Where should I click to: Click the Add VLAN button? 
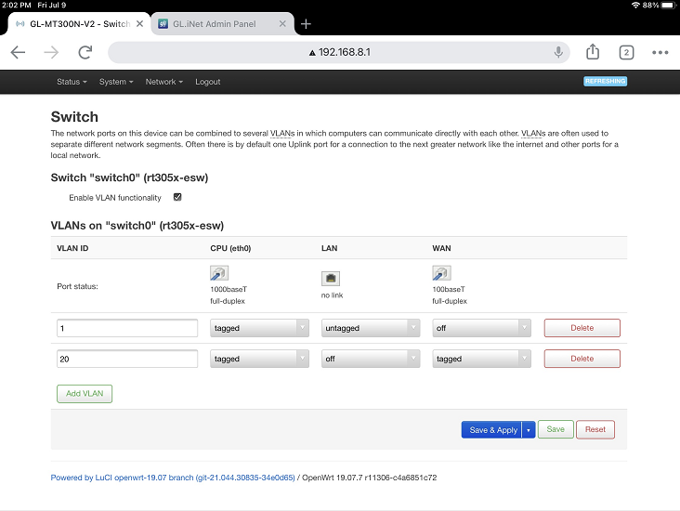(85, 394)
